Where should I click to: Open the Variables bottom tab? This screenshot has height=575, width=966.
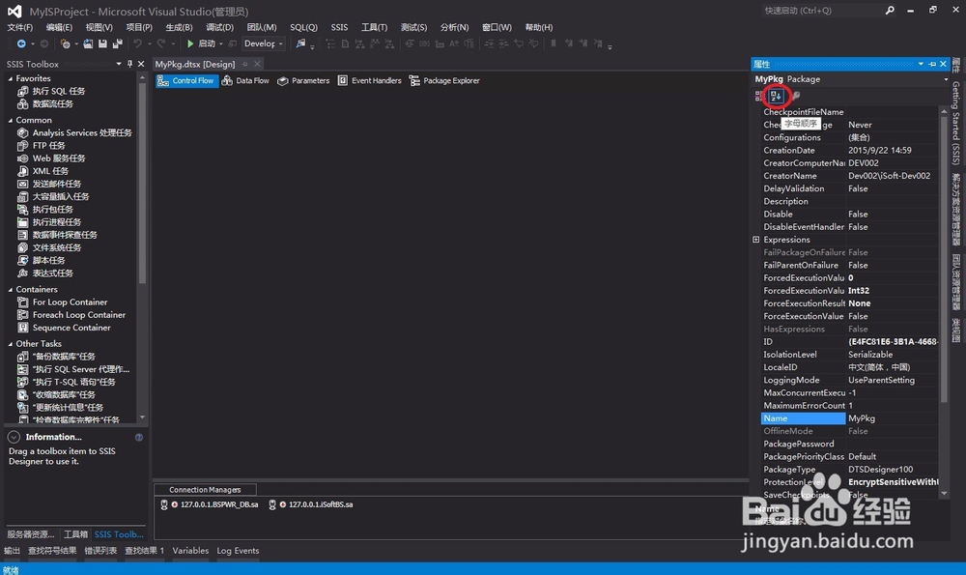(190, 551)
